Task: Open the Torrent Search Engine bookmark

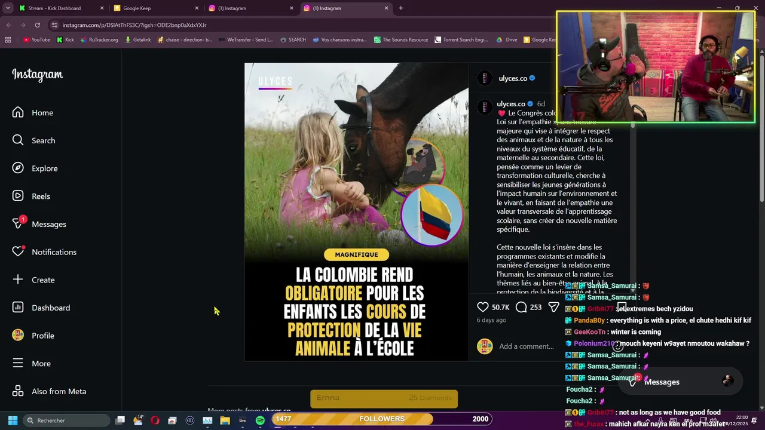Action: coord(461,40)
